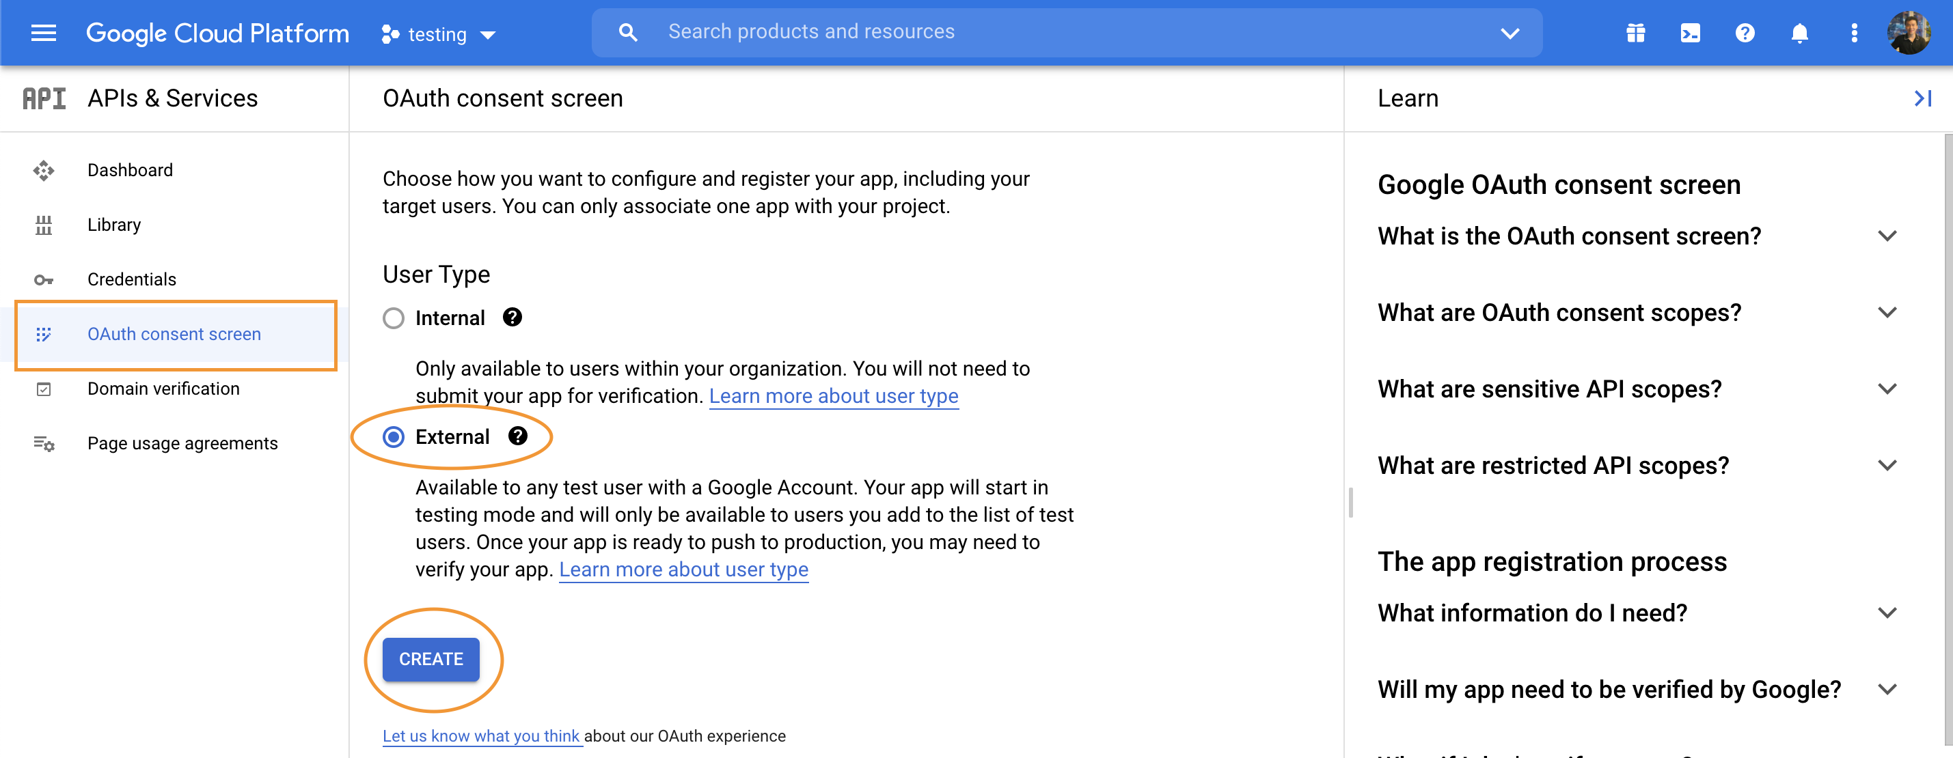The width and height of the screenshot is (1953, 758).
Task: Open Page usage agreements in sidebar
Action: pos(182,443)
